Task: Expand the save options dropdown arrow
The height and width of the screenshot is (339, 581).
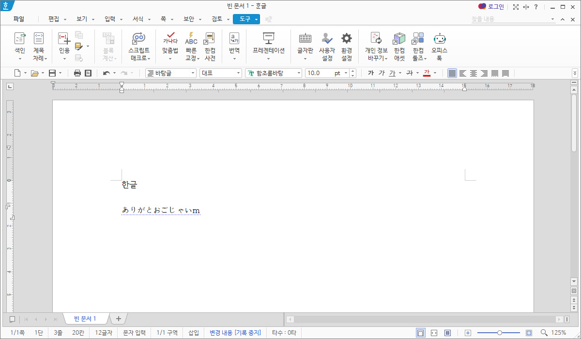Action: coord(60,73)
